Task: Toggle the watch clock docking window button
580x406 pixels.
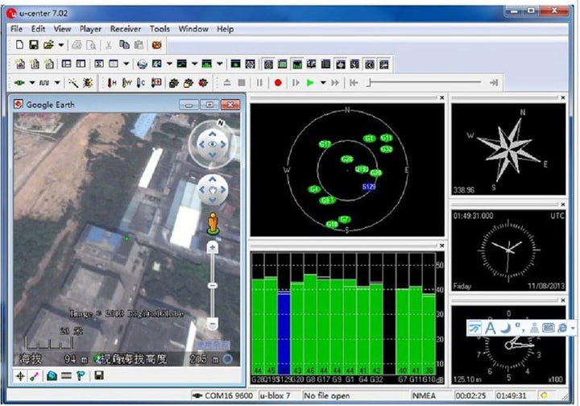Action: (370, 64)
